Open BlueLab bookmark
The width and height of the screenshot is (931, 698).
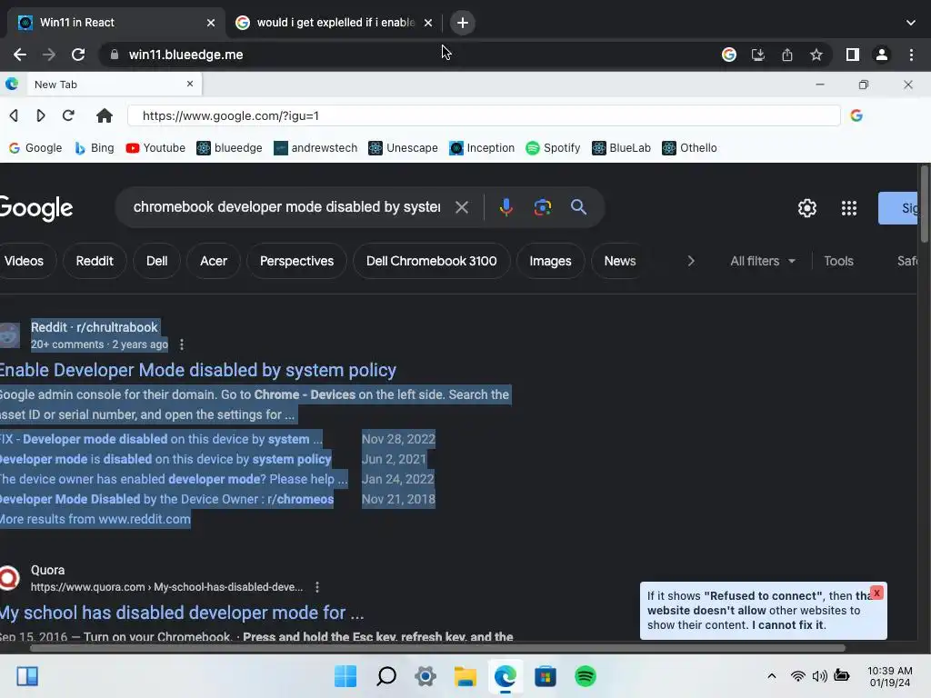[x=621, y=148]
